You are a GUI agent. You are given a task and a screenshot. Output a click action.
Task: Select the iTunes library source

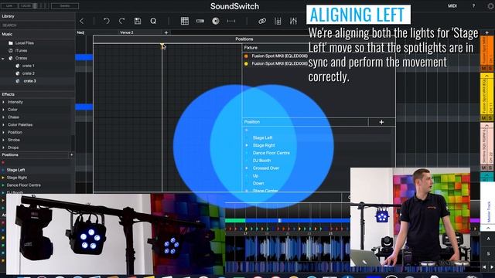coord(21,50)
